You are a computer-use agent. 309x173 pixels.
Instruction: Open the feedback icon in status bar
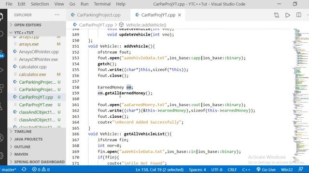click(x=301, y=169)
